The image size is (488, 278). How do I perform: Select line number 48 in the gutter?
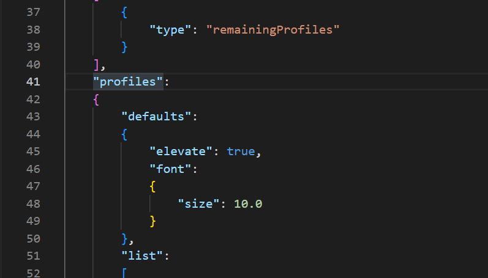pyautogui.click(x=33, y=203)
